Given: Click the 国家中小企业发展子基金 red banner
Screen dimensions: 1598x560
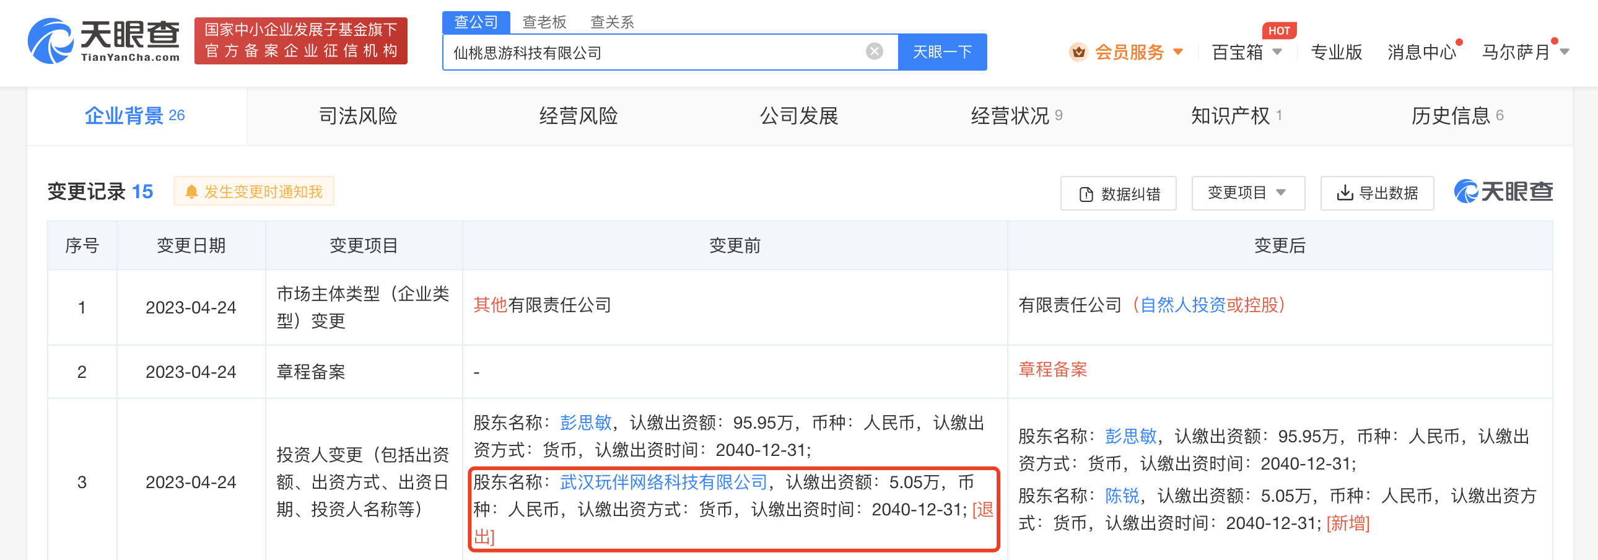Looking at the screenshot, I should tap(301, 40).
